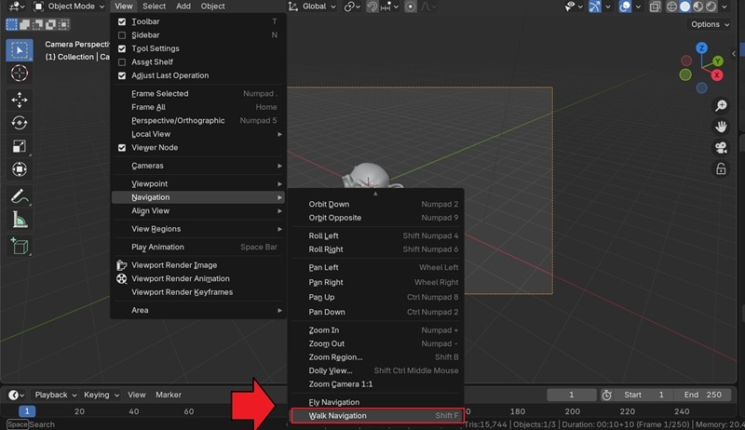
Task: Open the Global orientation dropdown
Action: point(313,7)
